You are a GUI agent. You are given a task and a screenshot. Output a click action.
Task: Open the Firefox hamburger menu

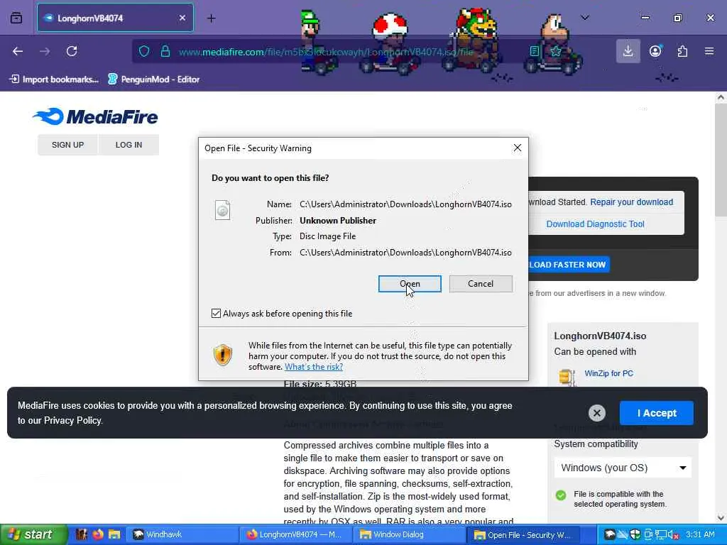click(x=709, y=51)
